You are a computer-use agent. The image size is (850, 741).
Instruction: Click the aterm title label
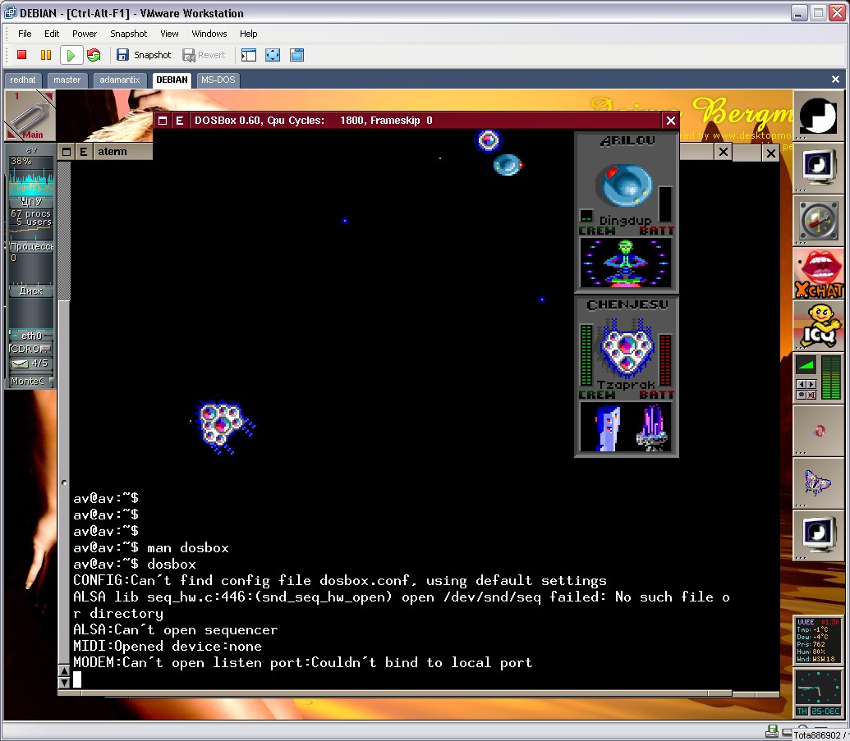tap(113, 152)
